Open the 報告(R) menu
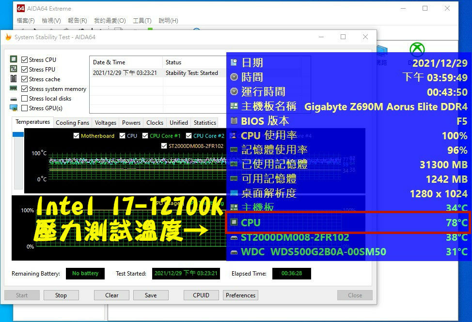The height and width of the screenshot is (322, 472). (x=78, y=21)
